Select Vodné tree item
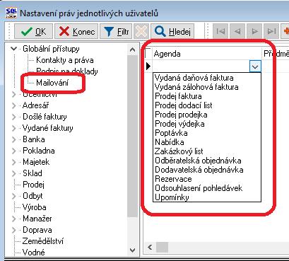Screen dimensions: 289x261 (34, 253)
